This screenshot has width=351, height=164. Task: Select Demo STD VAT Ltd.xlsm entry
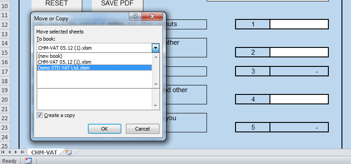click(x=94, y=67)
